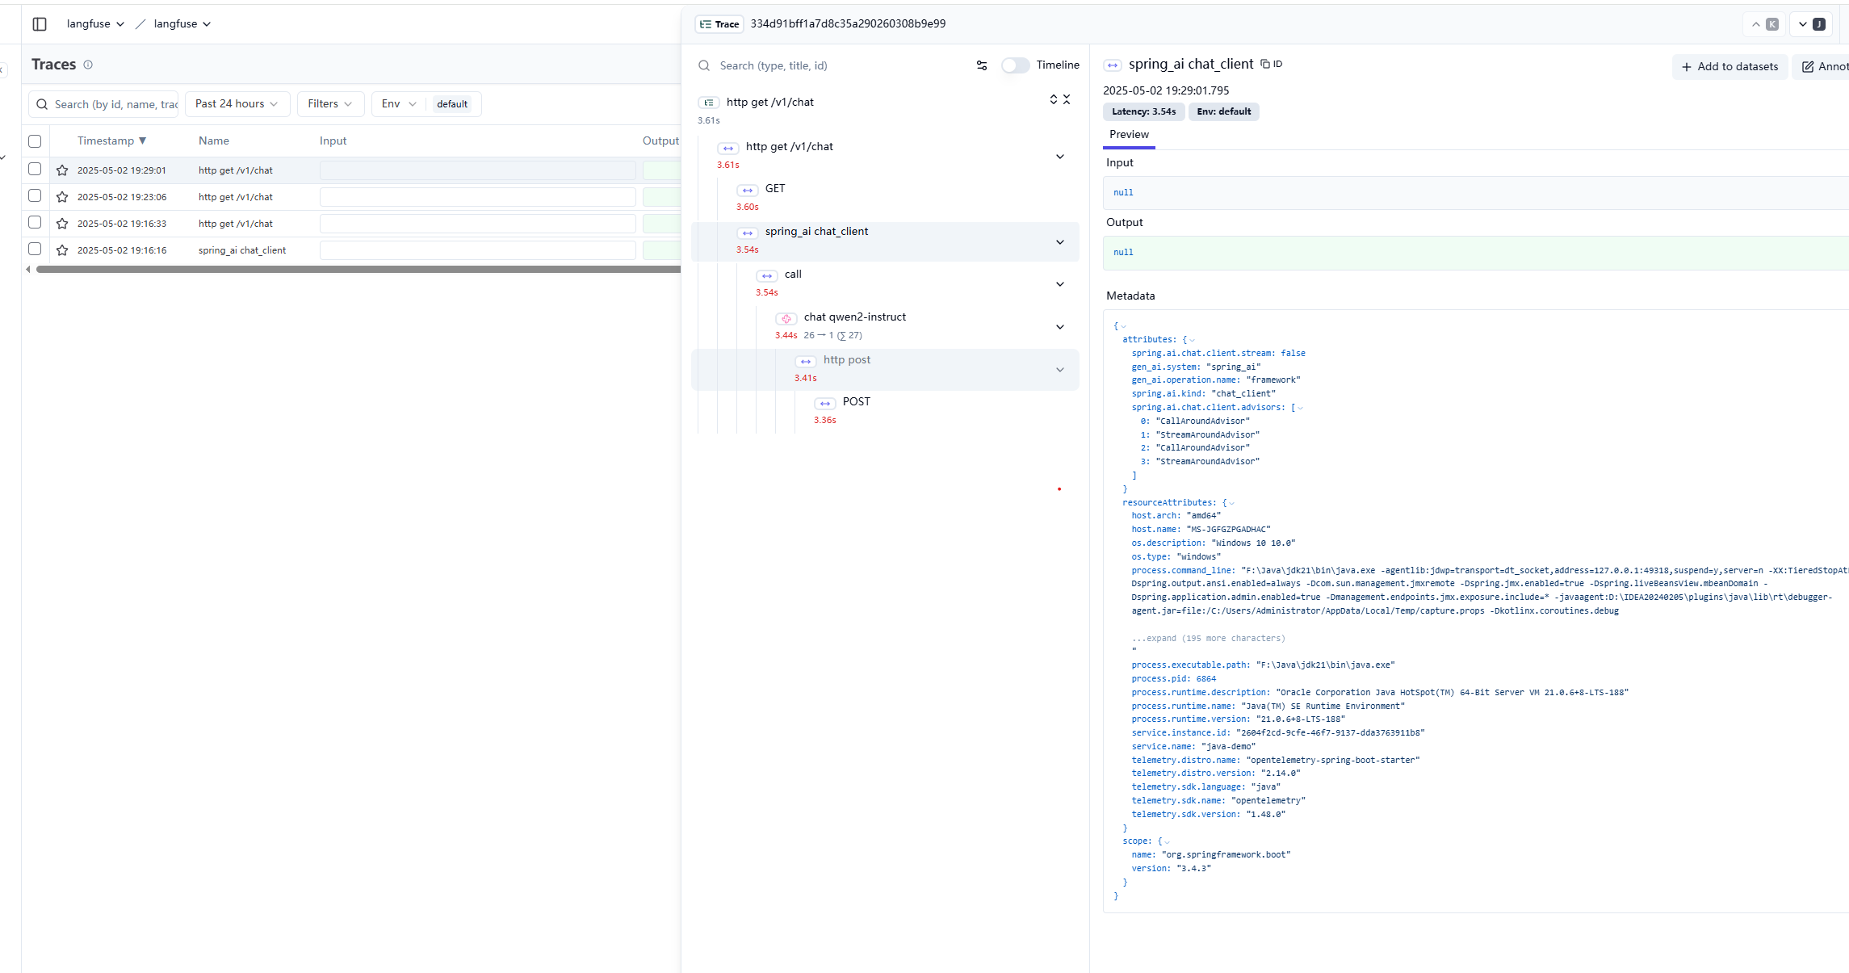Check the select-all traces checkbox
Image resolution: width=1849 pixels, height=973 pixels.
[35, 141]
